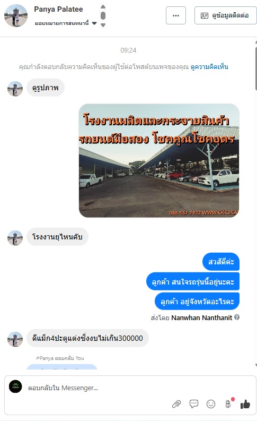Click the ดูข้อมูลติดต่อ button

click(225, 15)
